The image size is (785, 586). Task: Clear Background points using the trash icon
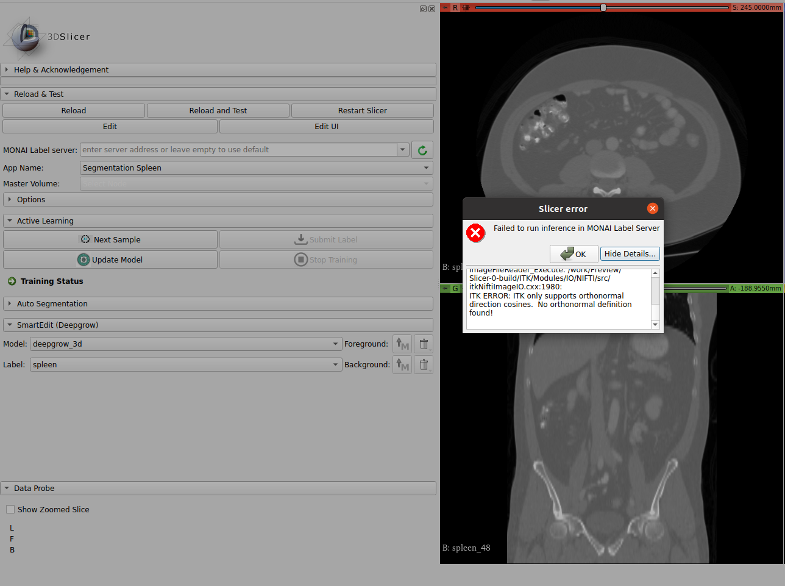point(423,364)
